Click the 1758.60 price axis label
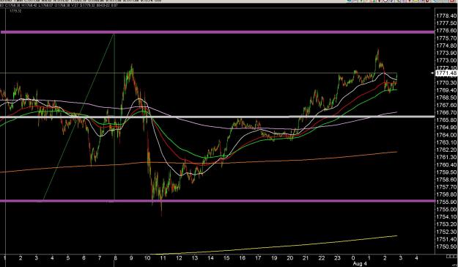The height and width of the screenshot is (267, 458). pyautogui.click(x=446, y=180)
